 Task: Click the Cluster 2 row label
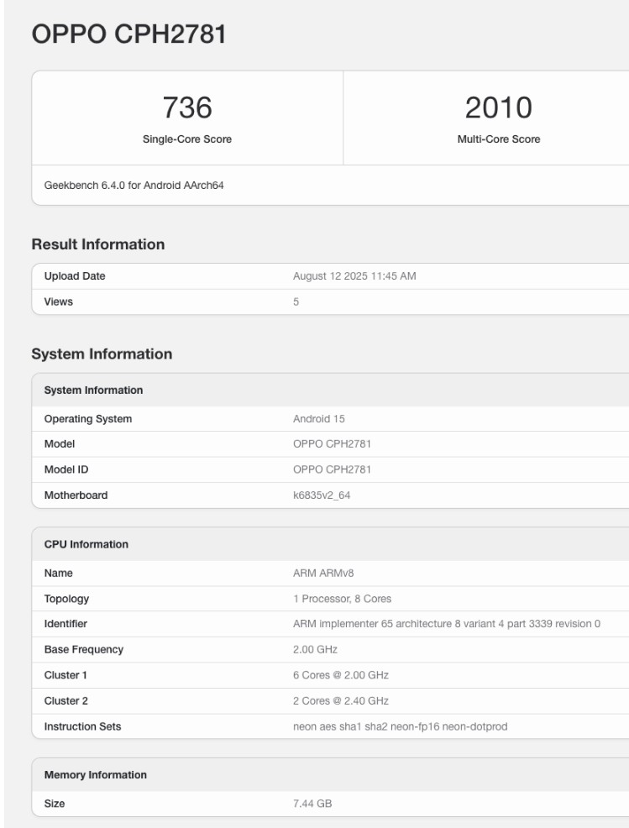point(66,700)
